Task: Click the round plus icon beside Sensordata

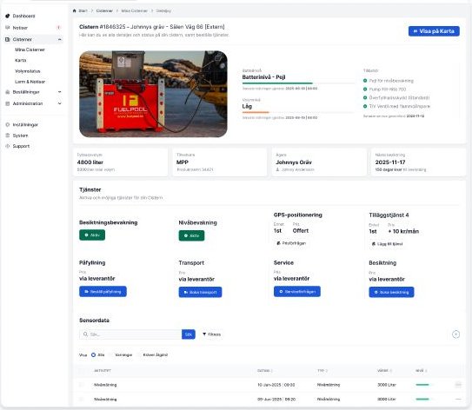Action: pyautogui.click(x=455, y=334)
